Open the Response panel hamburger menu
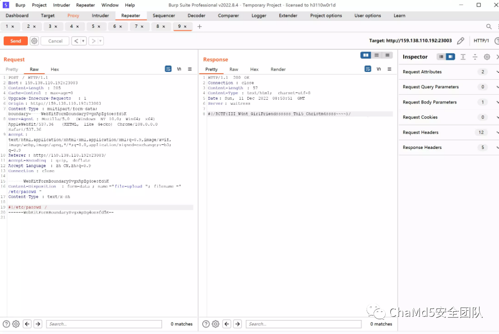 pos(389,69)
